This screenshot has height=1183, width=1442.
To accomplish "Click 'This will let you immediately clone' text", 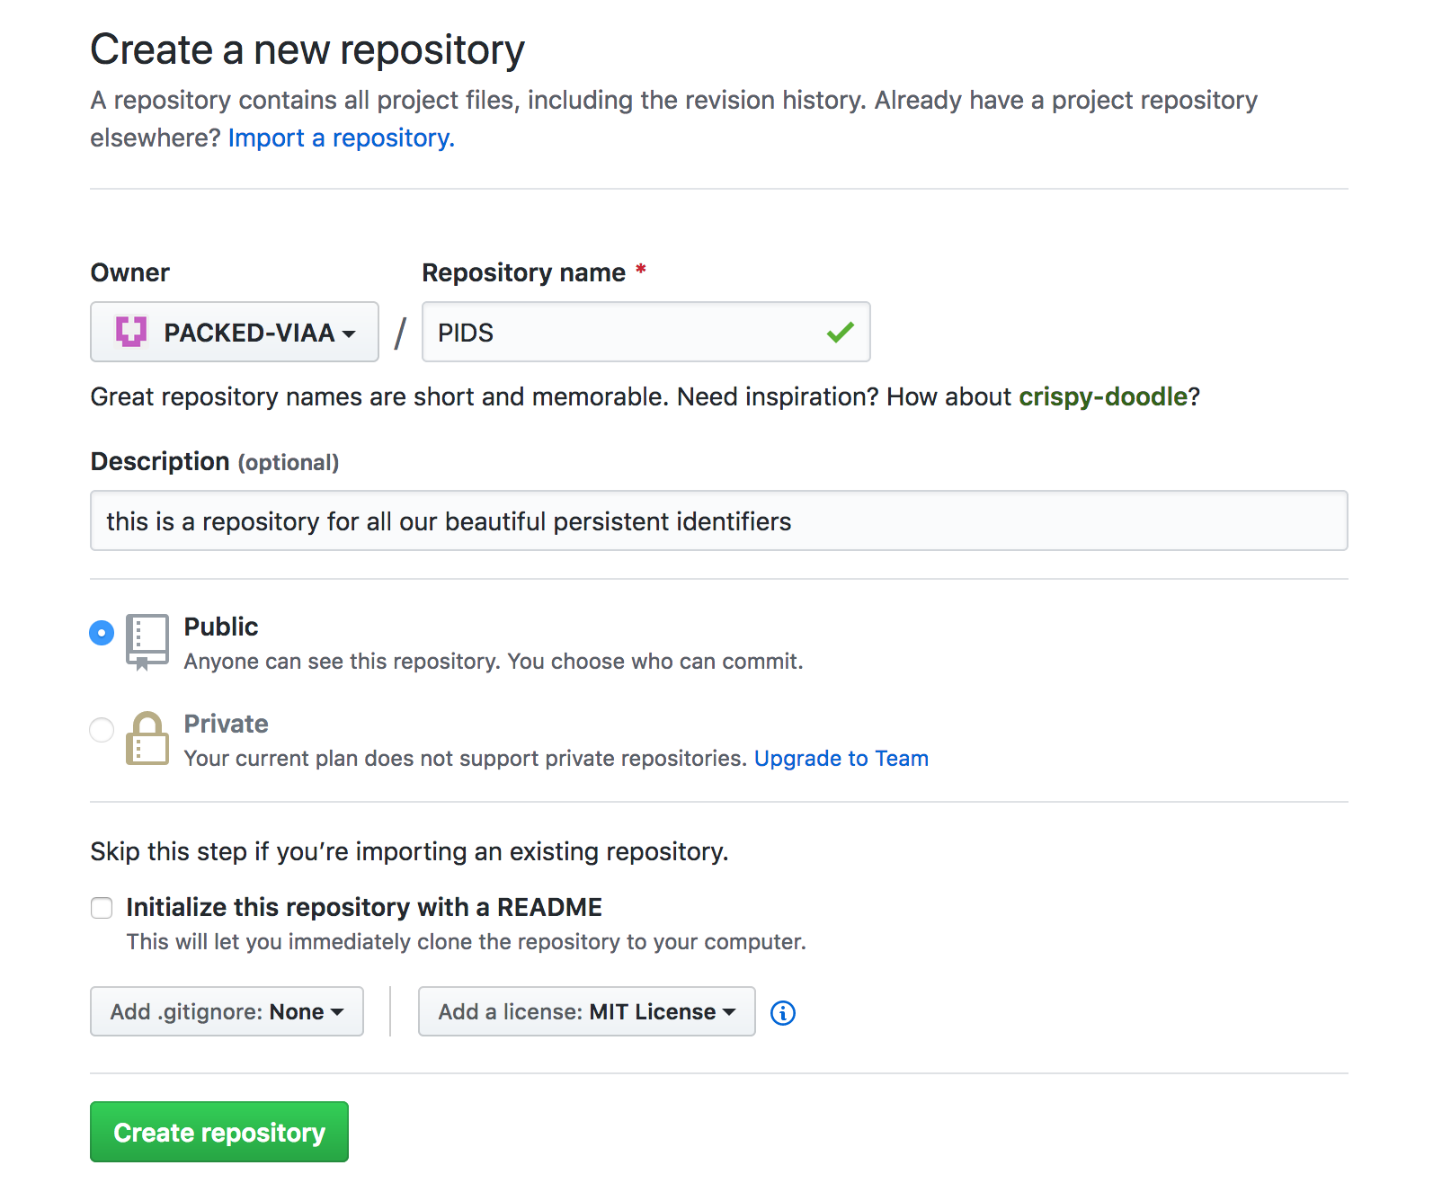I will point(467,941).
